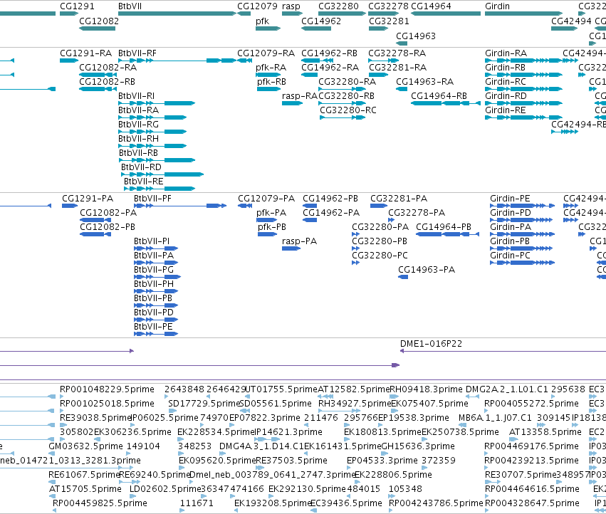Open the CG12082 gene feature
606x514 pixels.
point(97,28)
